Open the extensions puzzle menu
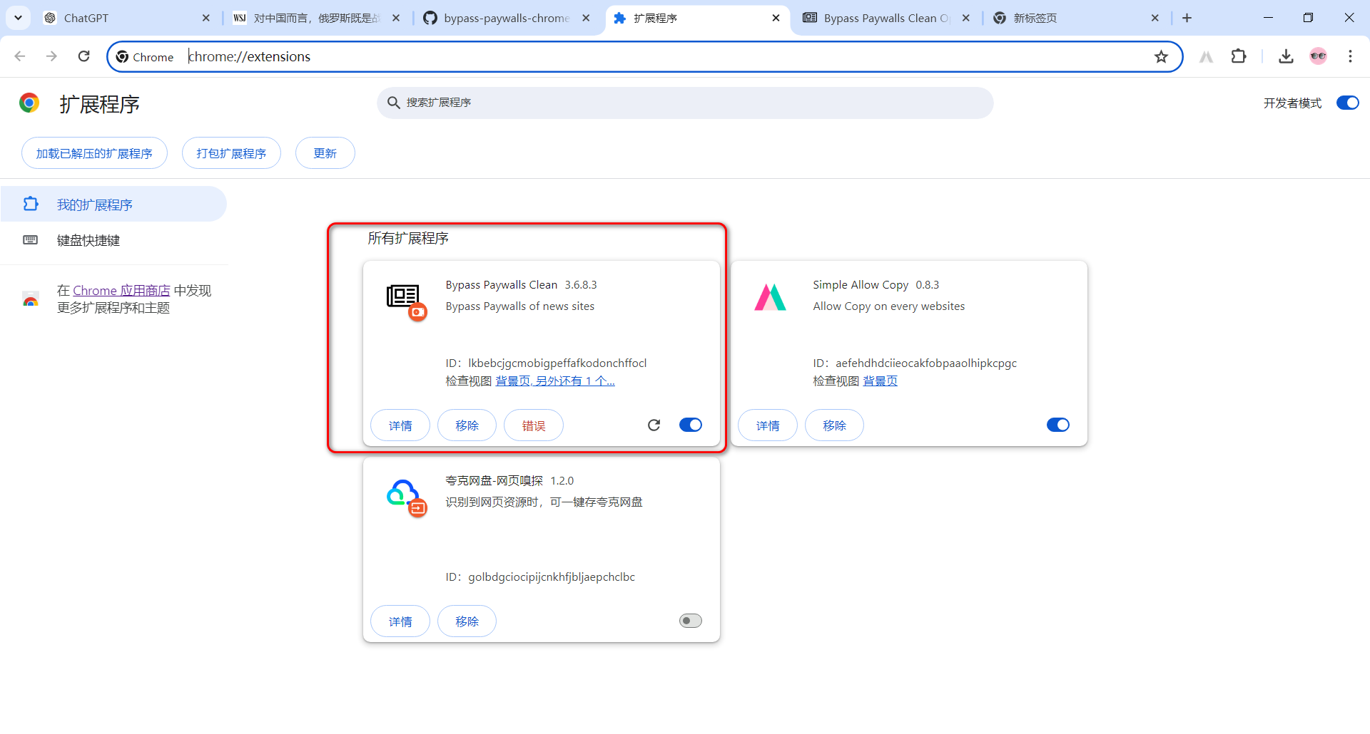The width and height of the screenshot is (1370, 734). pos(1239,56)
